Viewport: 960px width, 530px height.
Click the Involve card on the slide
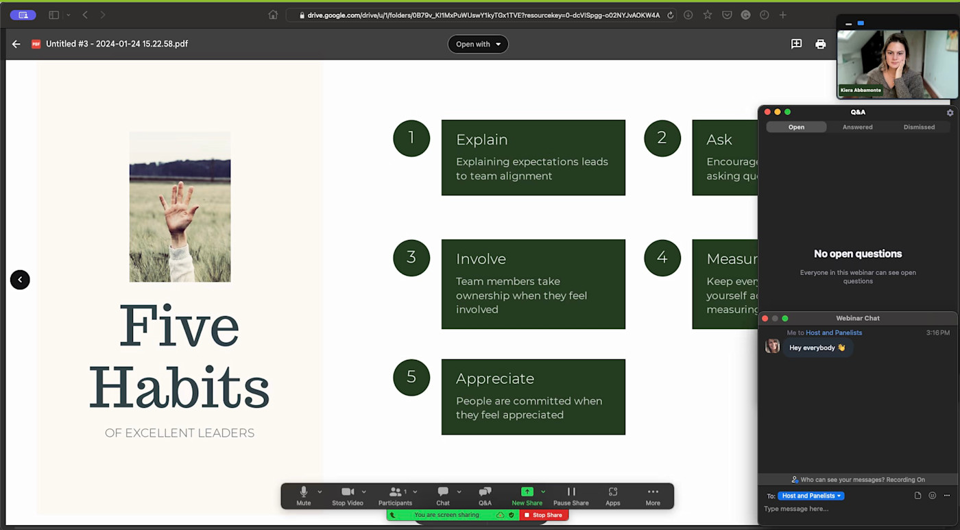(533, 284)
